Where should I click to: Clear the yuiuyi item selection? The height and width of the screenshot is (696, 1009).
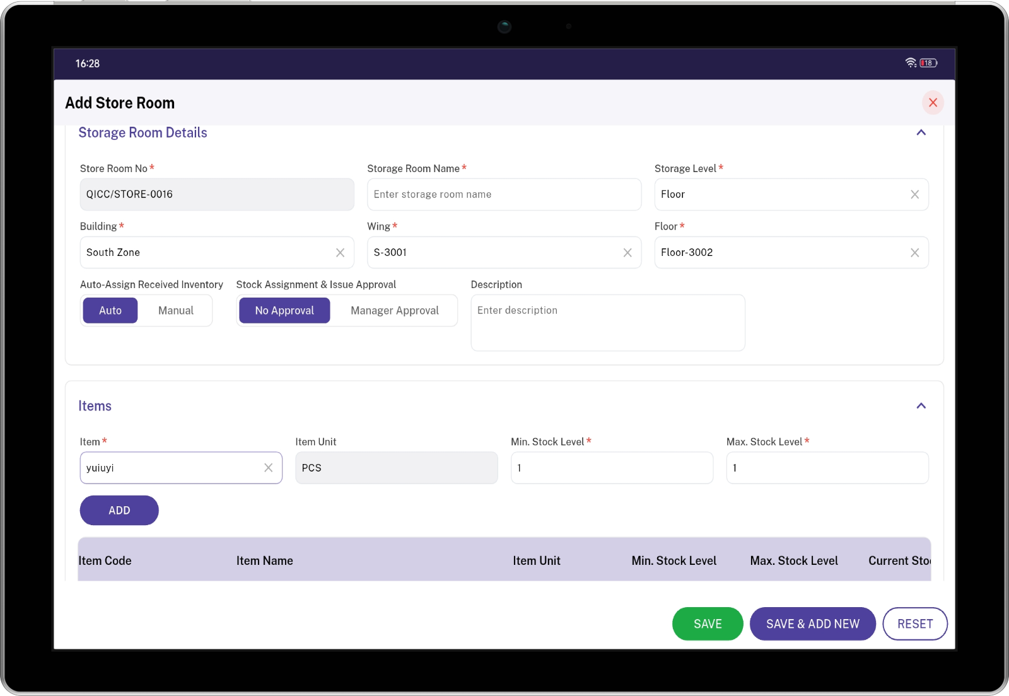pos(268,468)
